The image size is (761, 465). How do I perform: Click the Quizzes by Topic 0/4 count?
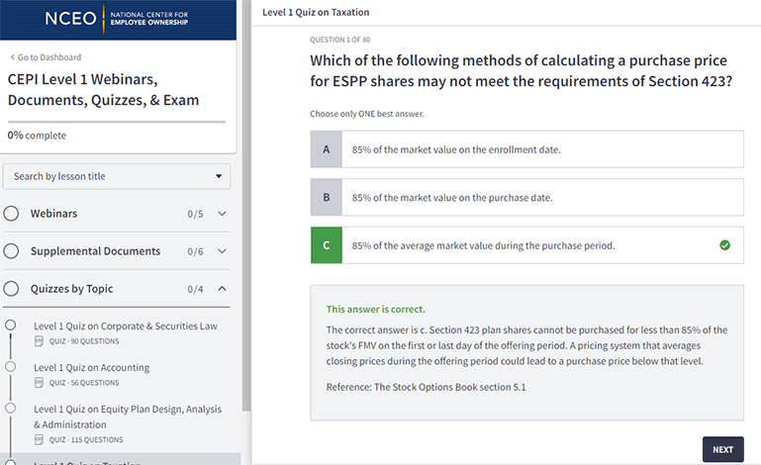pos(195,289)
